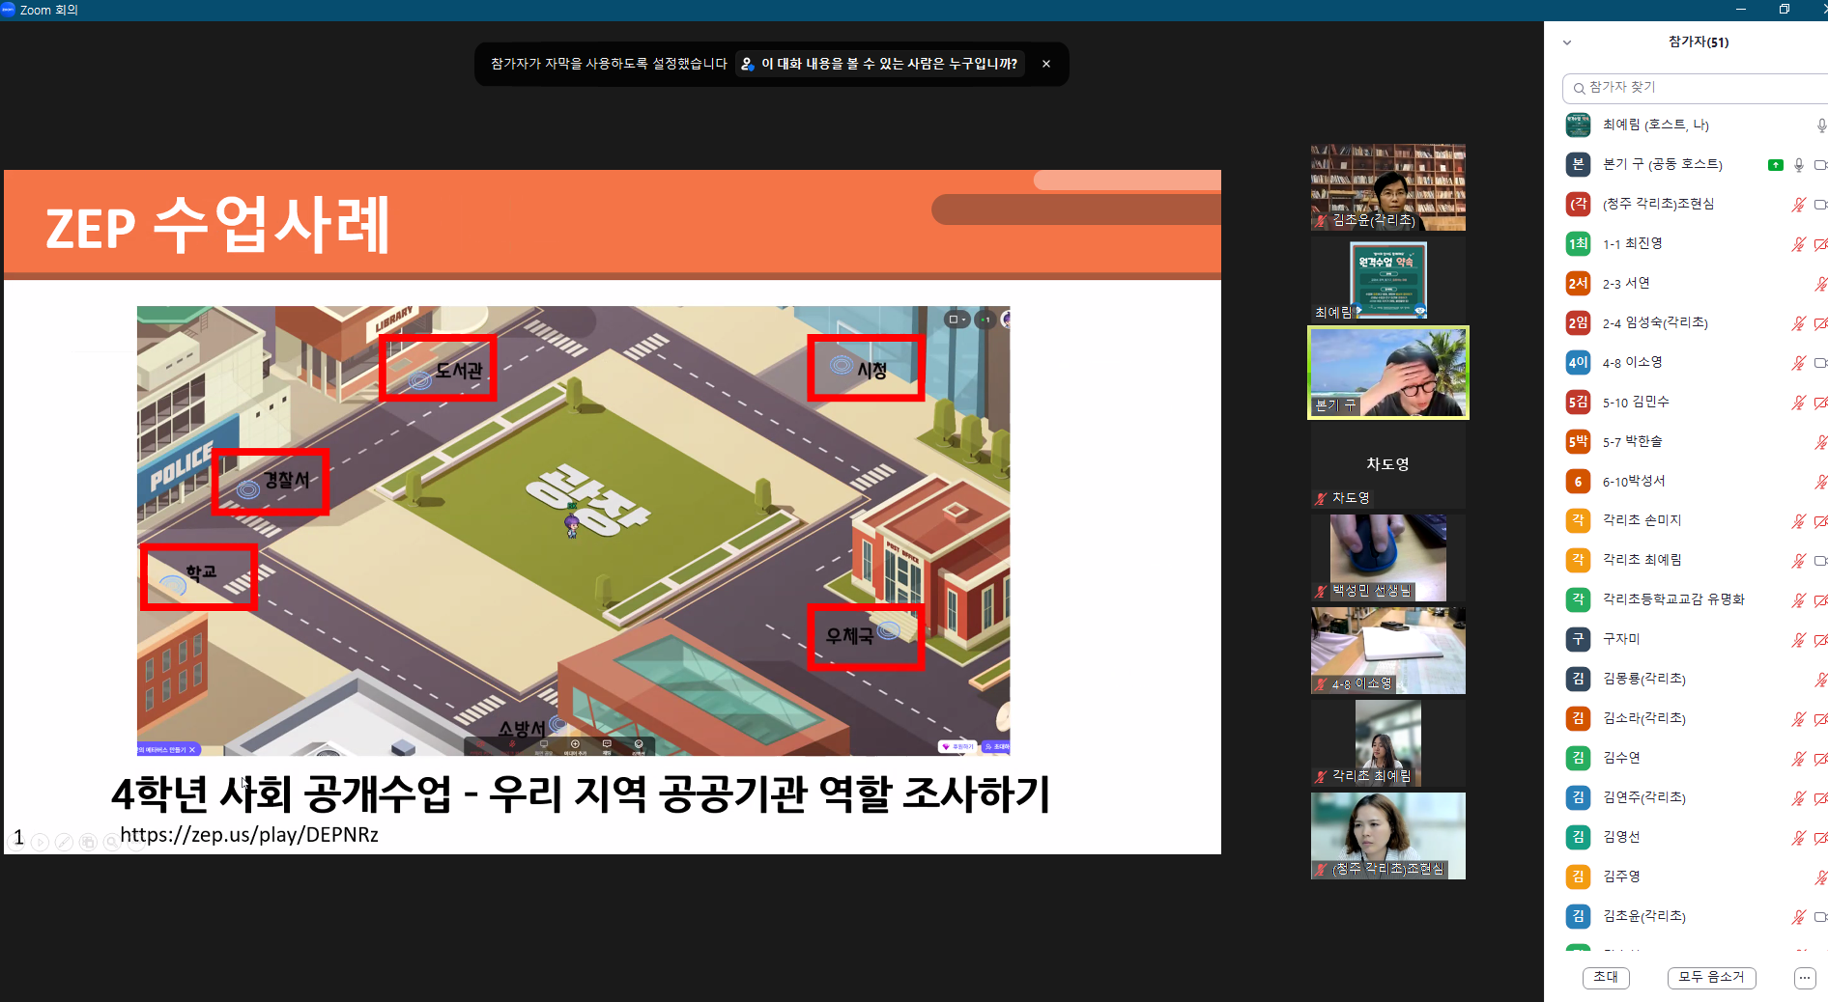Click the 학교 label on map
The height and width of the screenshot is (1002, 1828).
[x=201, y=572]
